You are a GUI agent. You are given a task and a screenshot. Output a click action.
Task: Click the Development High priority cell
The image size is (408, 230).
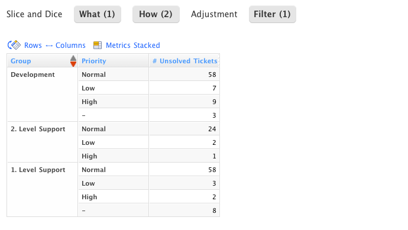pos(114,102)
